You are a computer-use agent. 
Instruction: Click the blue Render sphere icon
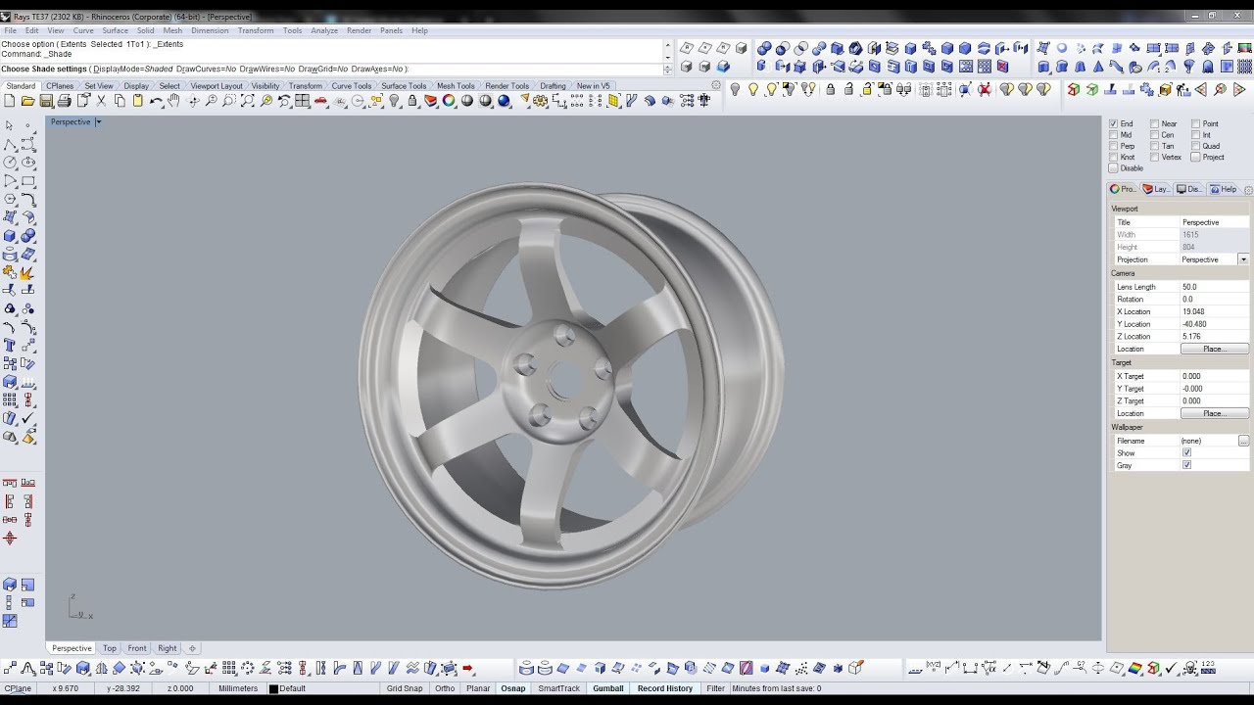pyautogui.click(x=504, y=101)
